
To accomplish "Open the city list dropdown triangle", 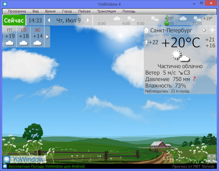I will (x=204, y=31).
